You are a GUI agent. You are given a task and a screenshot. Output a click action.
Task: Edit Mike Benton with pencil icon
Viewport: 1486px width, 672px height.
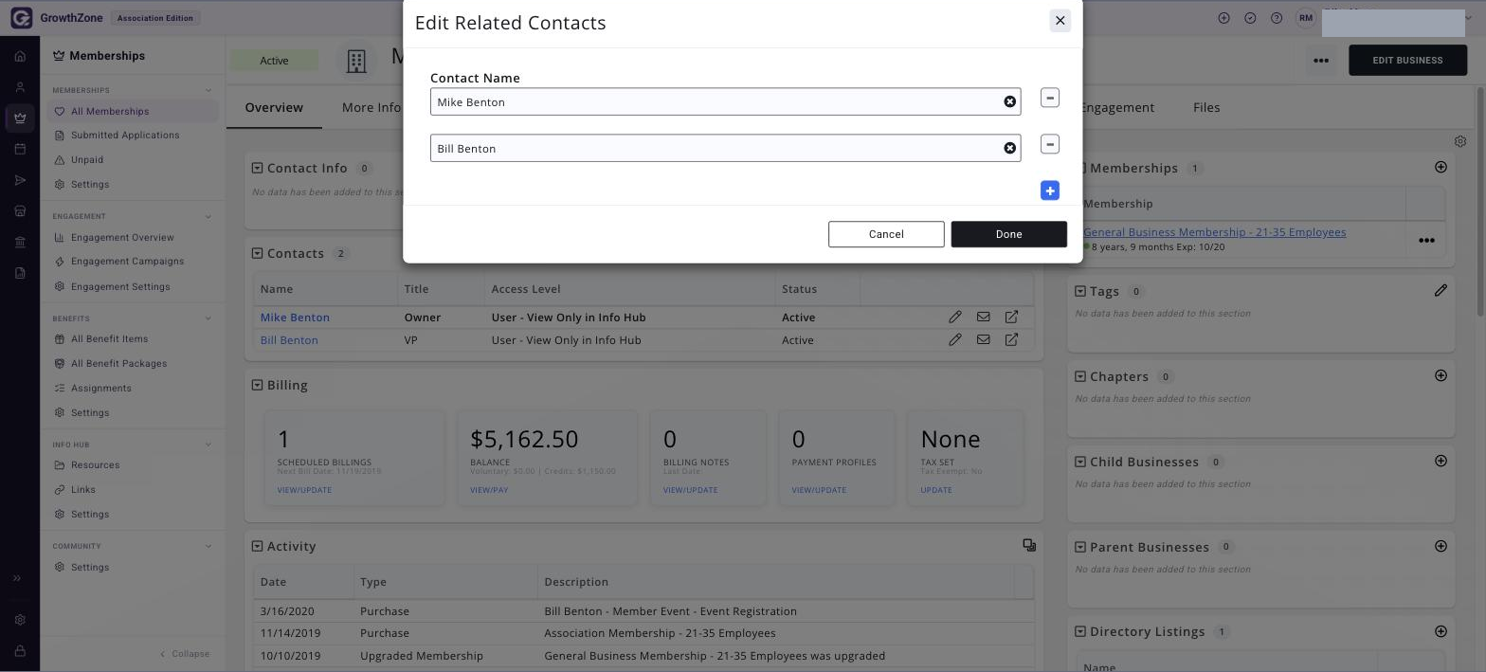pos(954,317)
